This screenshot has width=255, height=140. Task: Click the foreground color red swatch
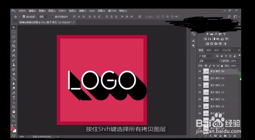(x=13, y=129)
